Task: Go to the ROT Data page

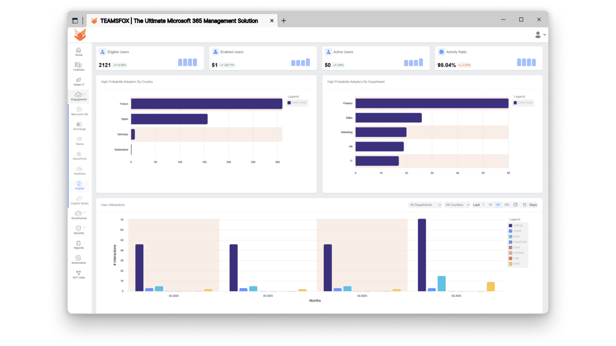Action: coord(78,274)
